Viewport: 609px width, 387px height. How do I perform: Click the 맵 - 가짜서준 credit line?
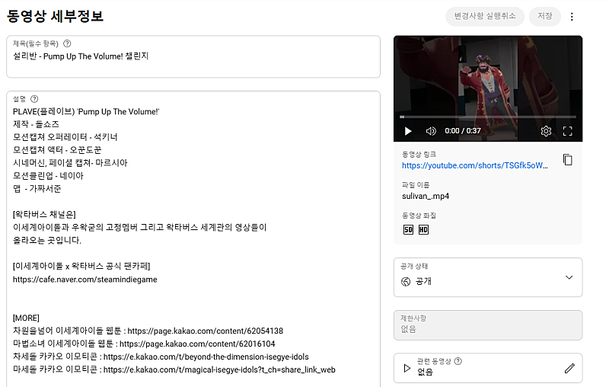point(37,189)
